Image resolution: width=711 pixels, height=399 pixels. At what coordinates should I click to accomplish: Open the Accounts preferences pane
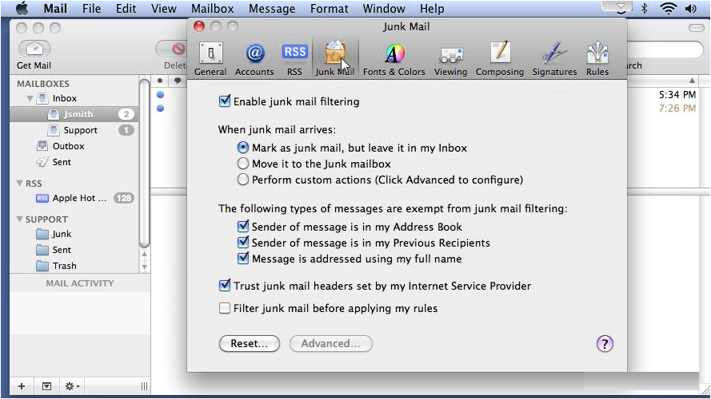pyautogui.click(x=254, y=59)
